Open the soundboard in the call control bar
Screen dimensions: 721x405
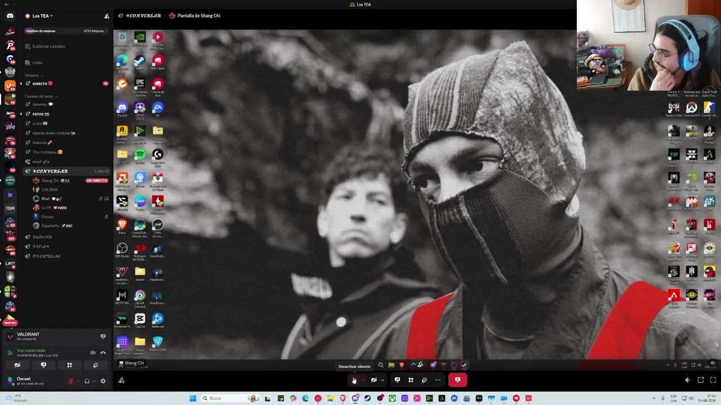(424, 380)
